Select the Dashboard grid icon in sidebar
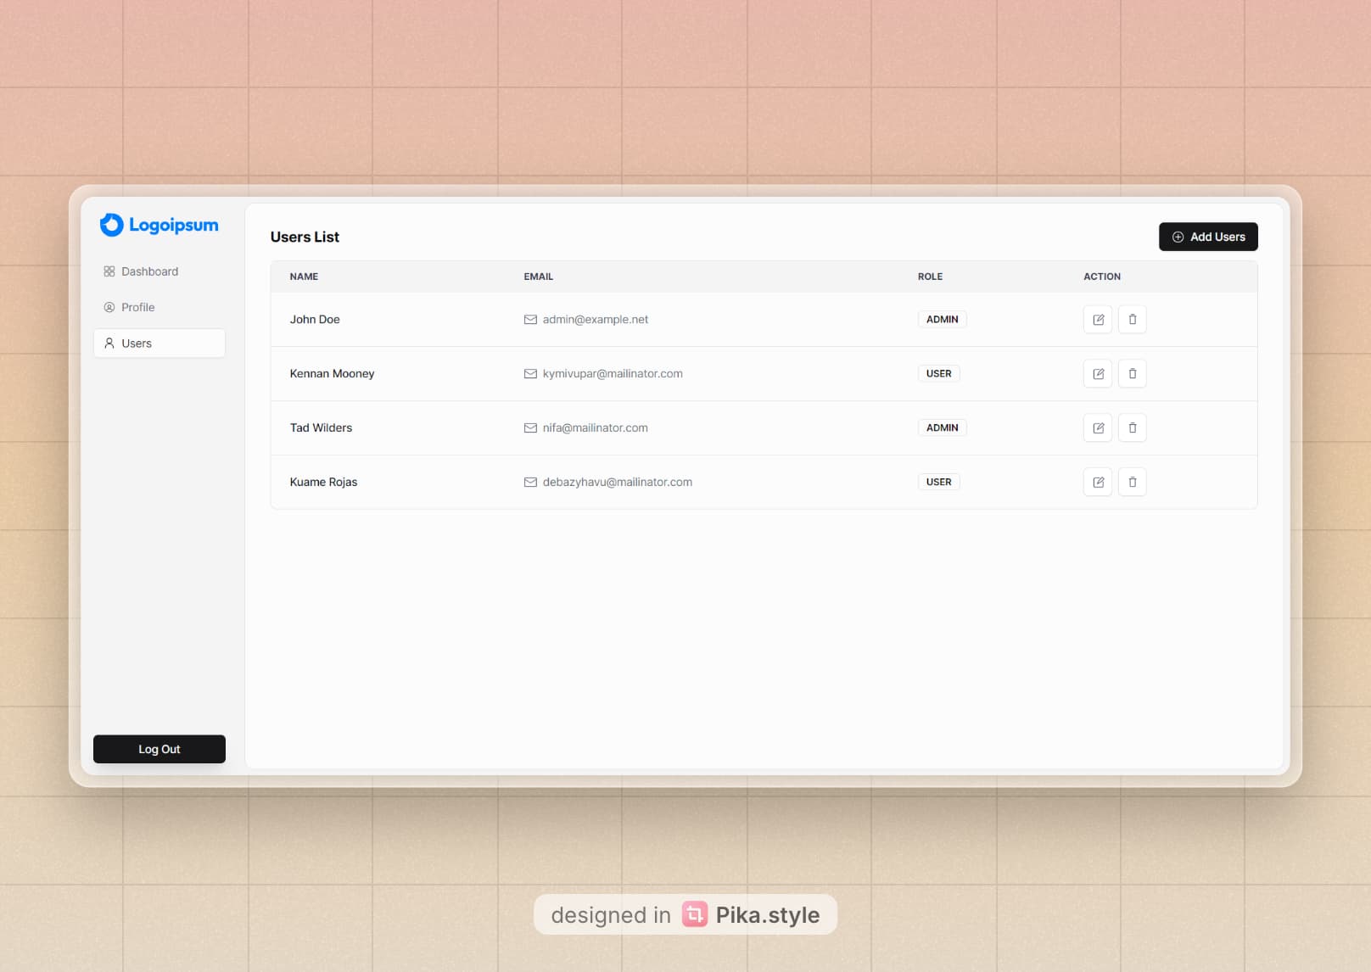The image size is (1371, 972). pos(109,271)
